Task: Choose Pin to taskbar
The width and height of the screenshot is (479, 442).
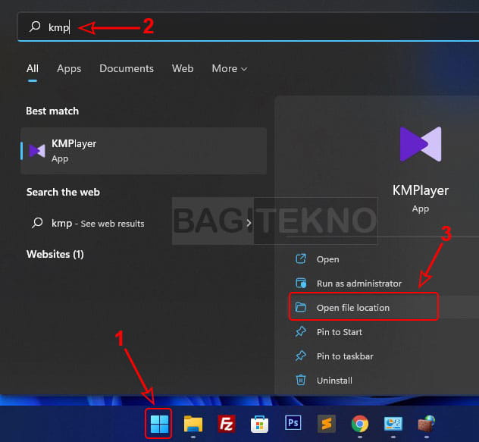Action: pos(345,356)
